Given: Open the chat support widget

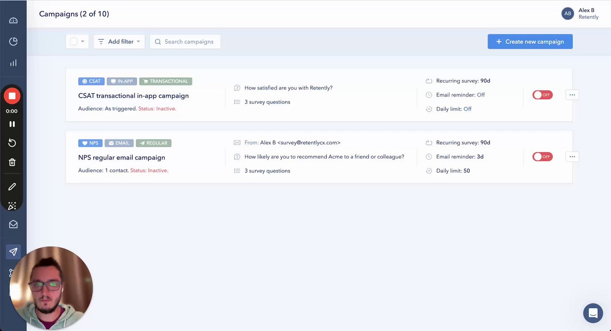Looking at the screenshot, I should pos(593,314).
